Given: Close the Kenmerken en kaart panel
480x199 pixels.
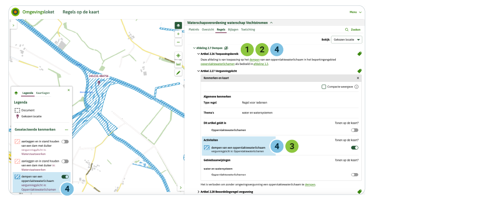Looking at the screenshot, I should tap(357, 78).
